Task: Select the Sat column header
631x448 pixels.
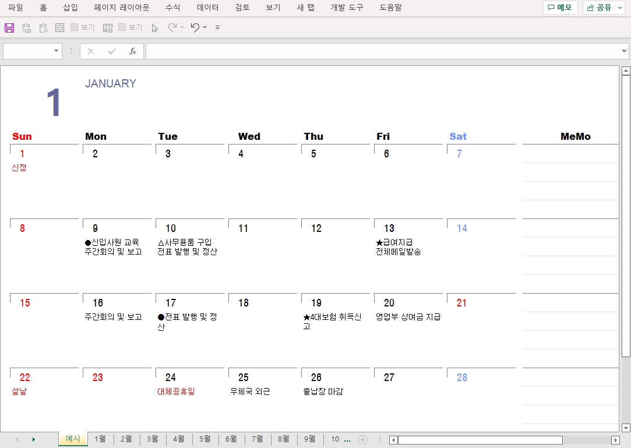Action: 458,136
